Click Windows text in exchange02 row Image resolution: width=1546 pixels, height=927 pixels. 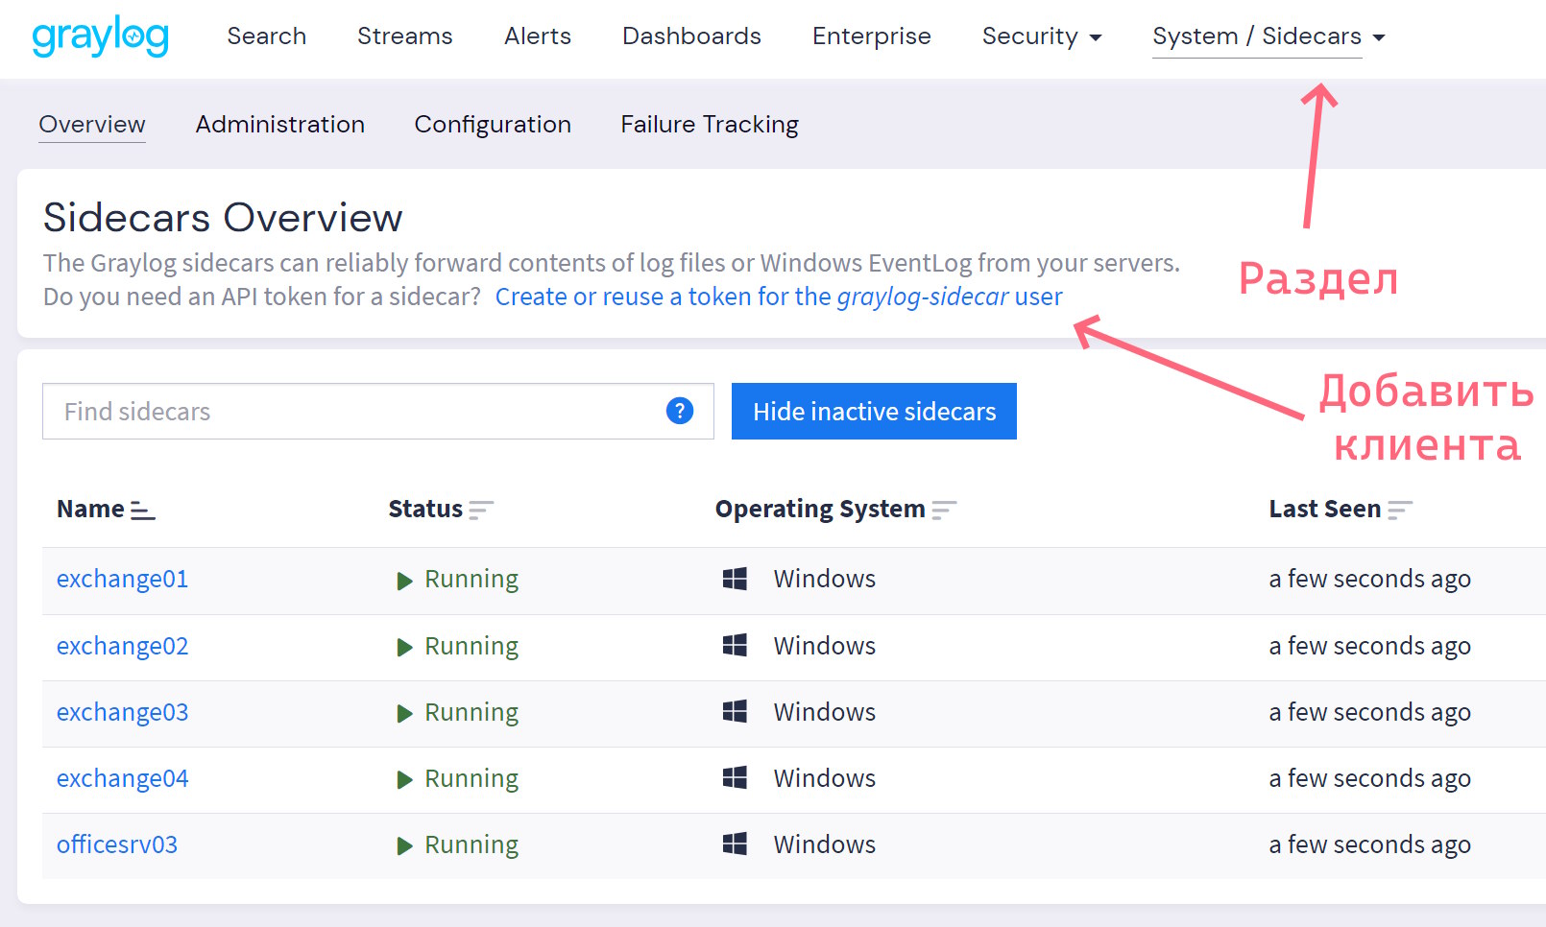[x=825, y=646]
